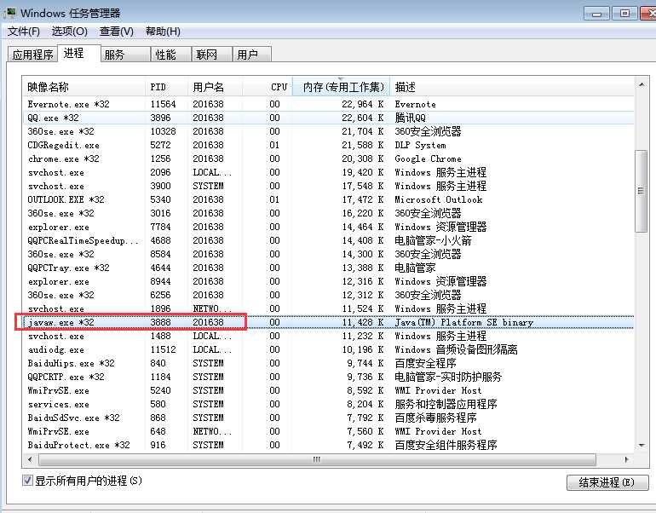Select 360se.exe with PID 6256

328,295
